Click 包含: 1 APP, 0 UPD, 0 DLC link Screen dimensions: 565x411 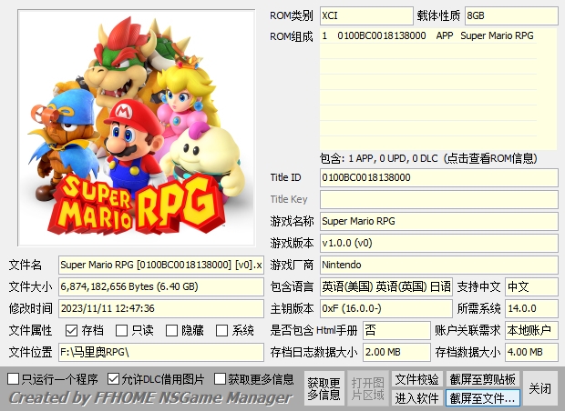pyautogui.click(x=428, y=158)
